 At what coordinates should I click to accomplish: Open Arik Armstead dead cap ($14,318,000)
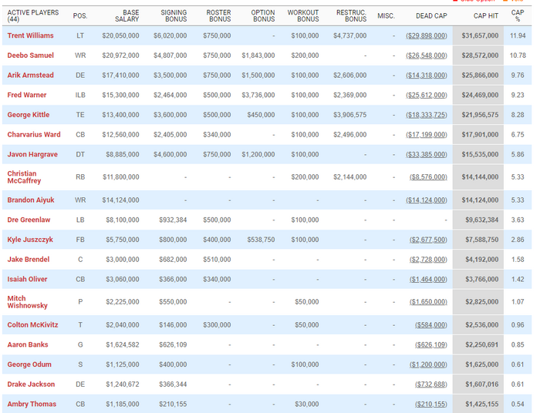click(427, 76)
